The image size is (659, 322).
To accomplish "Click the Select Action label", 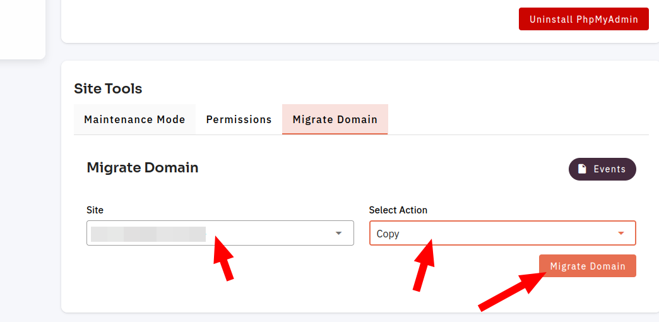I will [x=398, y=210].
